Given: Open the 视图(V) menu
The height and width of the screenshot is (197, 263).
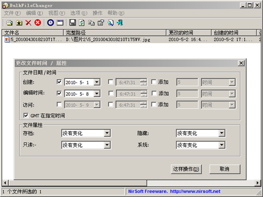Looking at the screenshot, I should (x=57, y=13).
